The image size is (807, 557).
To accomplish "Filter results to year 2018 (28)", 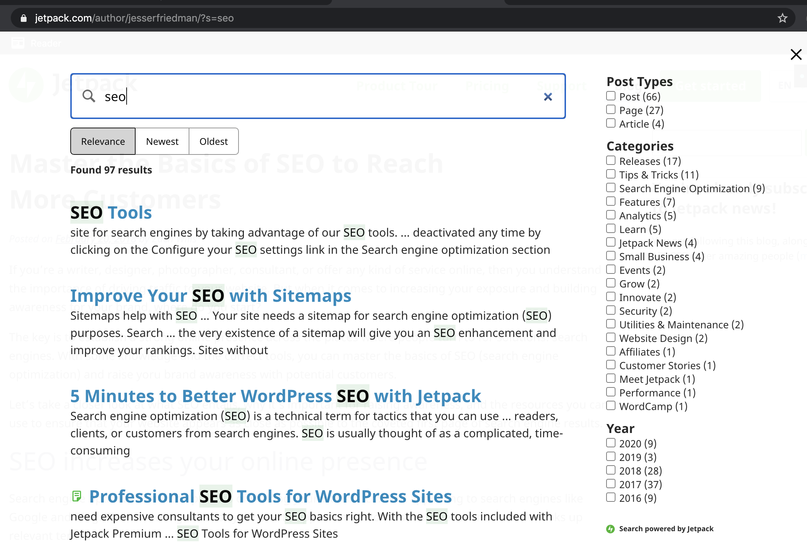I will 611,470.
